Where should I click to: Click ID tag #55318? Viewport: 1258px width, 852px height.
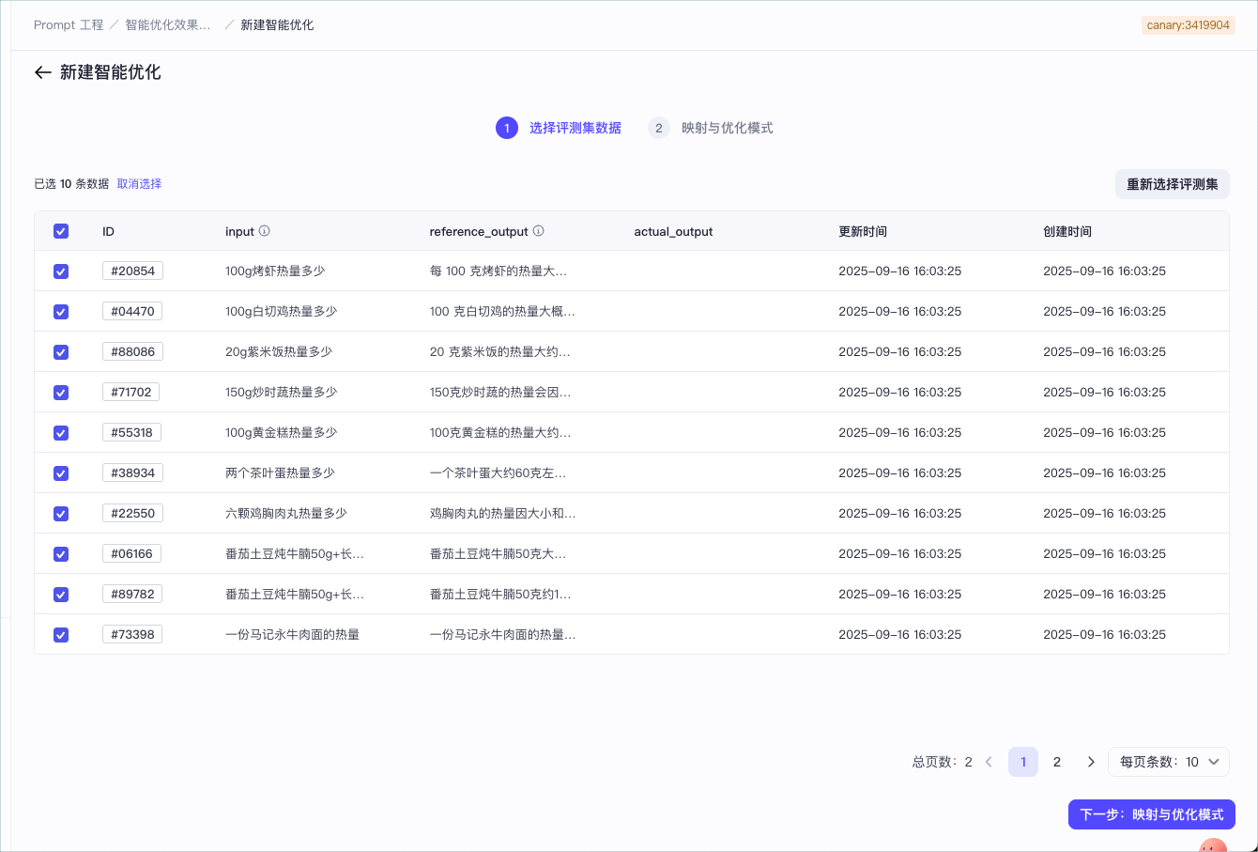pyautogui.click(x=131, y=432)
